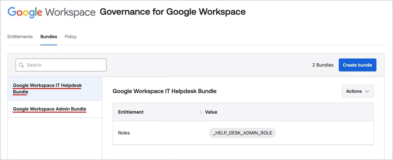Click the Google Workspace logo
393x160 pixels.
[51, 12]
